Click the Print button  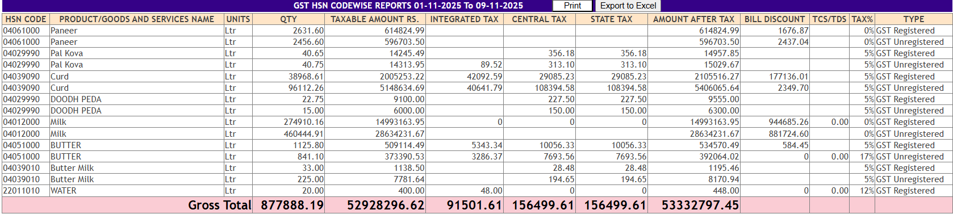click(x=572, y=6)
